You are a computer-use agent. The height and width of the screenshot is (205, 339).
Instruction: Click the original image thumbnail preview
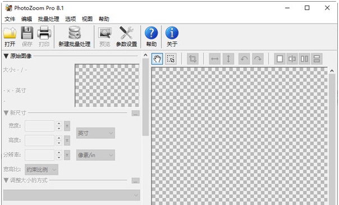pyautogui.click(x=107, y=85)
